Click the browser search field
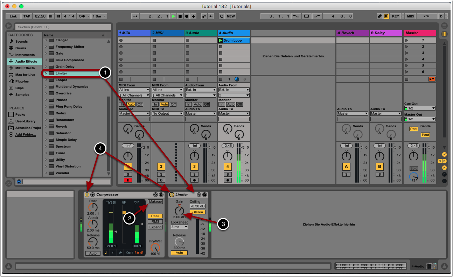This screenshot has width=453, height=277. (x=63, y=27)
